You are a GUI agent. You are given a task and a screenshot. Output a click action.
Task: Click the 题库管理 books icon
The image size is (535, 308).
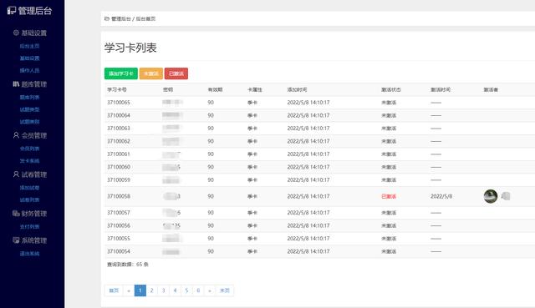coord(16,83)
